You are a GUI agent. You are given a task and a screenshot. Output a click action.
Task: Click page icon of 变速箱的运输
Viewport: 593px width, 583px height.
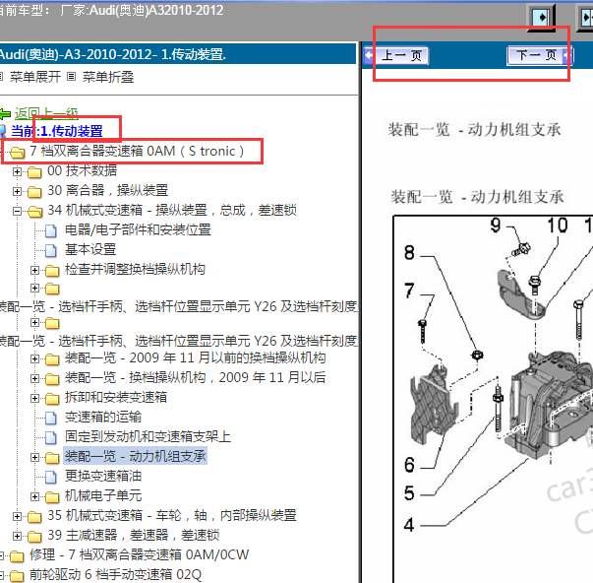[x=51, y=418]
